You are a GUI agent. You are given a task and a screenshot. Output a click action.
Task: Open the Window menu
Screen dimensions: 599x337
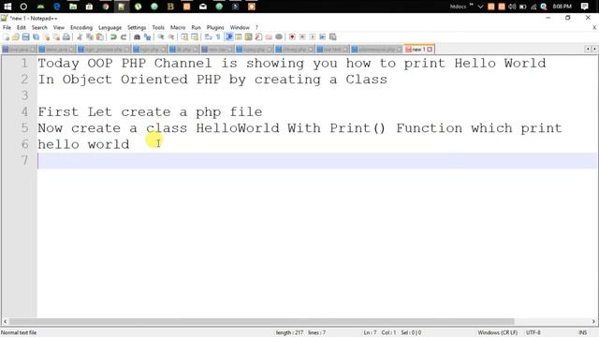click(240, 27)
